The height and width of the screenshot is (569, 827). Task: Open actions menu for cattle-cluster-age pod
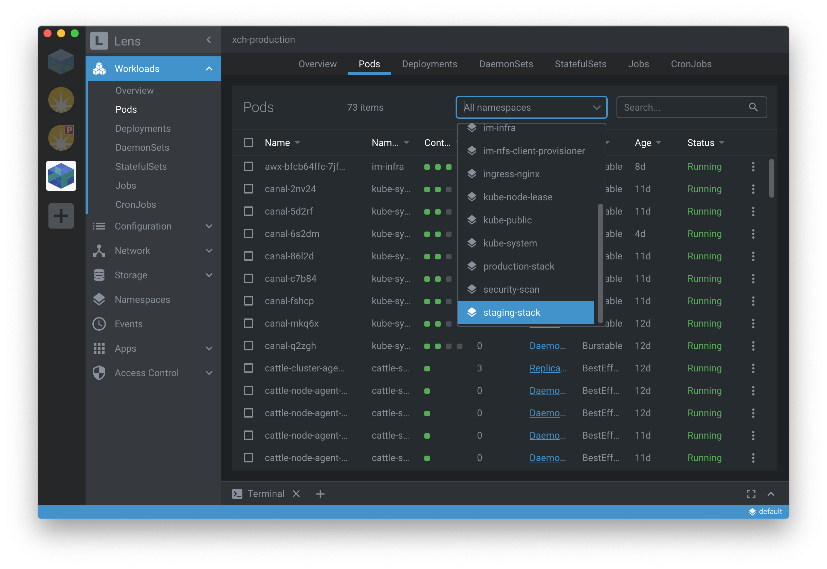coord(753,368)
